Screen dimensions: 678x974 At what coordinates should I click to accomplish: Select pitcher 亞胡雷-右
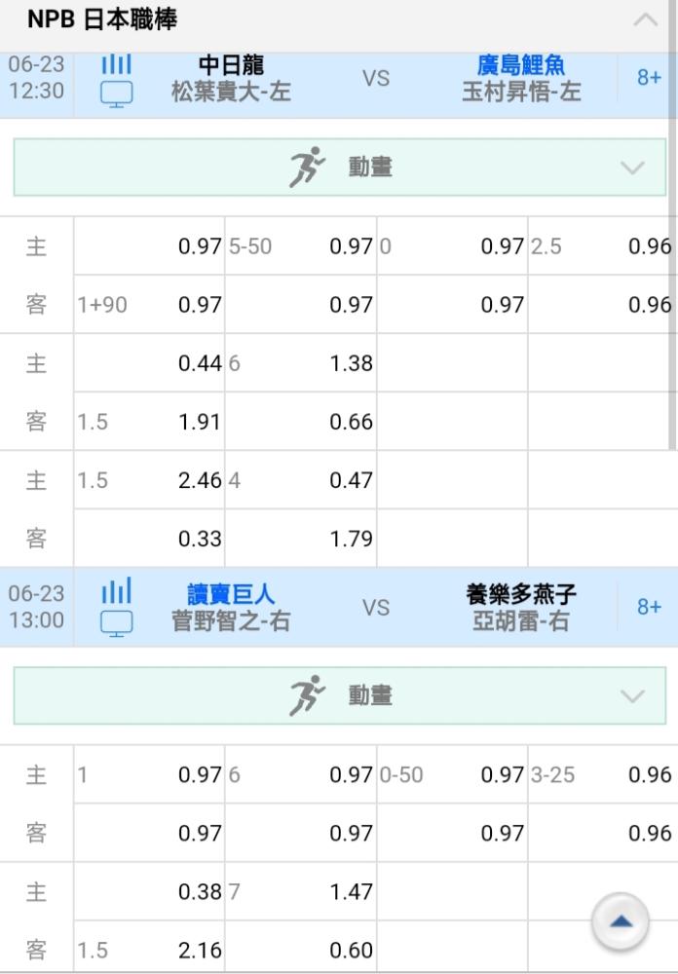521,620
